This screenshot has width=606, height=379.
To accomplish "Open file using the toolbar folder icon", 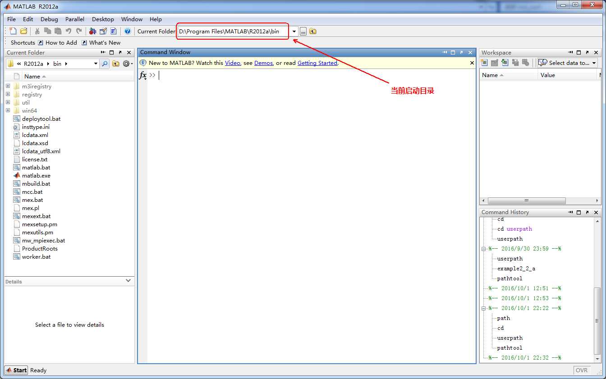I will [23, 31].
